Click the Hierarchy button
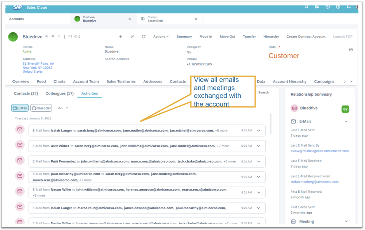The image size is (365, 230). coord(271,37)
